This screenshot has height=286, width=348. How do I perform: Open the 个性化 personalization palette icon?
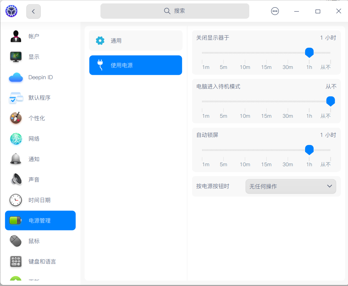point(15,118)
